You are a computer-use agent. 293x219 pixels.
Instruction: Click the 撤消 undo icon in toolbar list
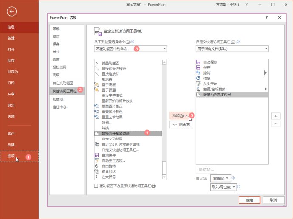click(198, 73)
